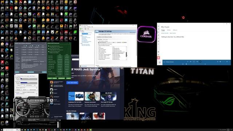
Task: Open program selection dropdown in NVIDIA panel
Action: (x=104, y=43)
